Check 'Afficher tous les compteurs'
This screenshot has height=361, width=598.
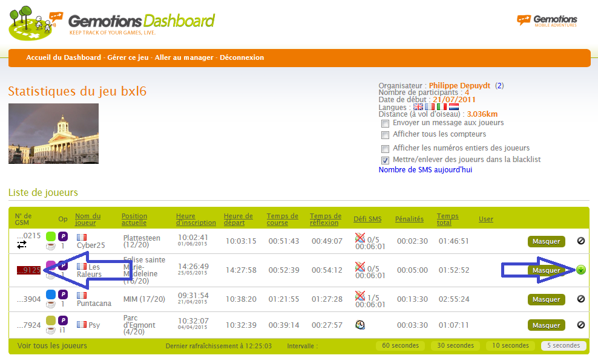click(385, 135)
